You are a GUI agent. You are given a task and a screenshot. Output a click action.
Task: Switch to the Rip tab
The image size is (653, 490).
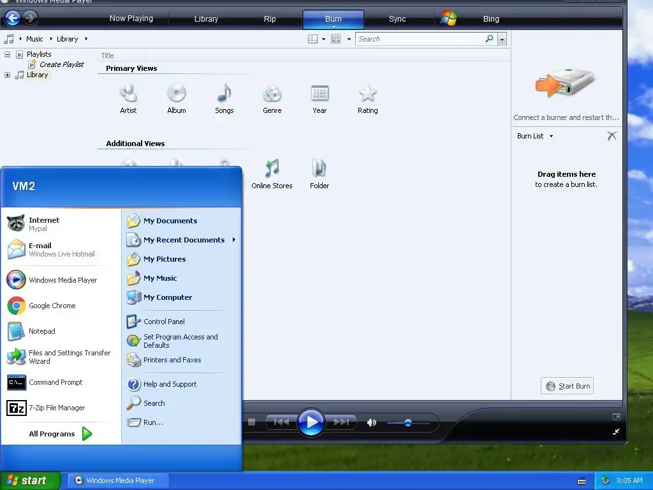[270, 19]
